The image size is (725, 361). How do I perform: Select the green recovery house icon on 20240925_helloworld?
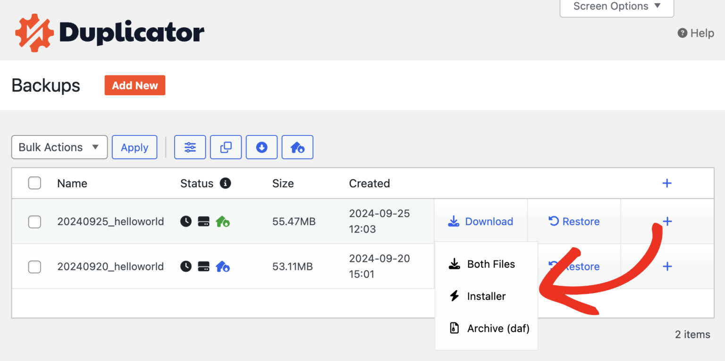point(223,221)
